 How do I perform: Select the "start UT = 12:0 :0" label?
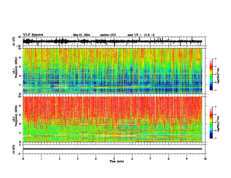click(141, 35)
